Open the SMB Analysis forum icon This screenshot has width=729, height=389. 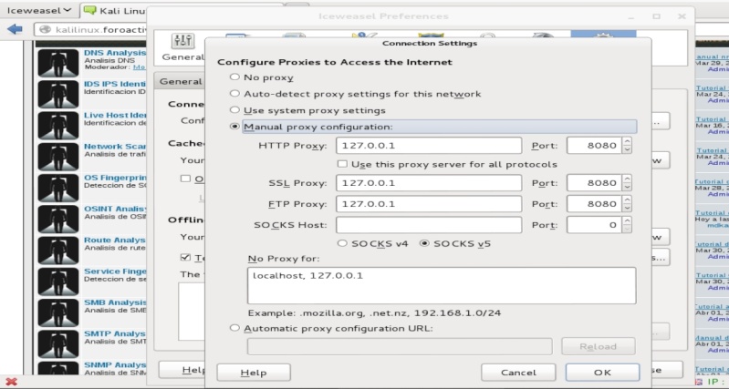click(x=58, y=312)
